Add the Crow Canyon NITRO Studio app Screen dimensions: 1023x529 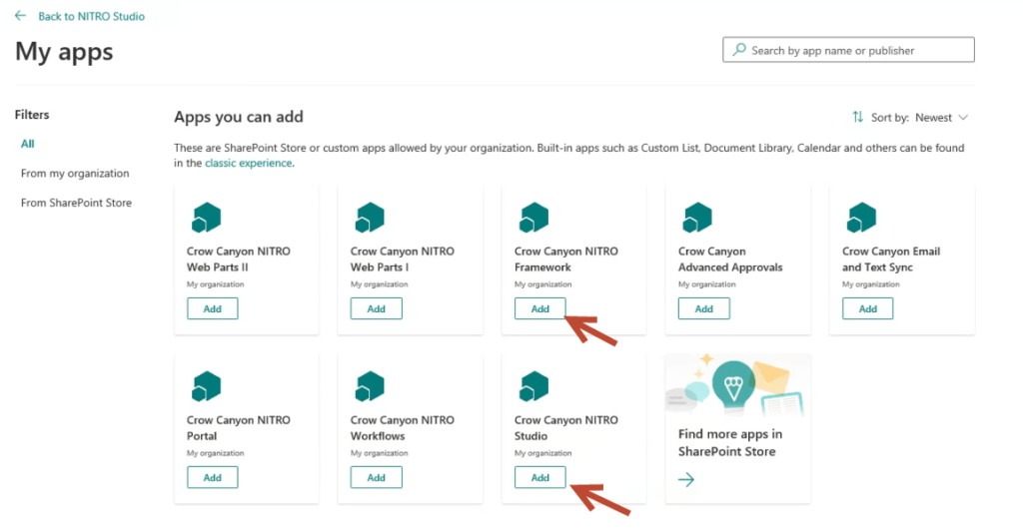point(540,477)
